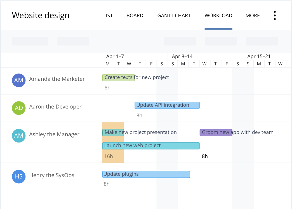Screen dimensions: 292x209
Task: Click the Apr 8–14 week header
Action: [182, 56]
